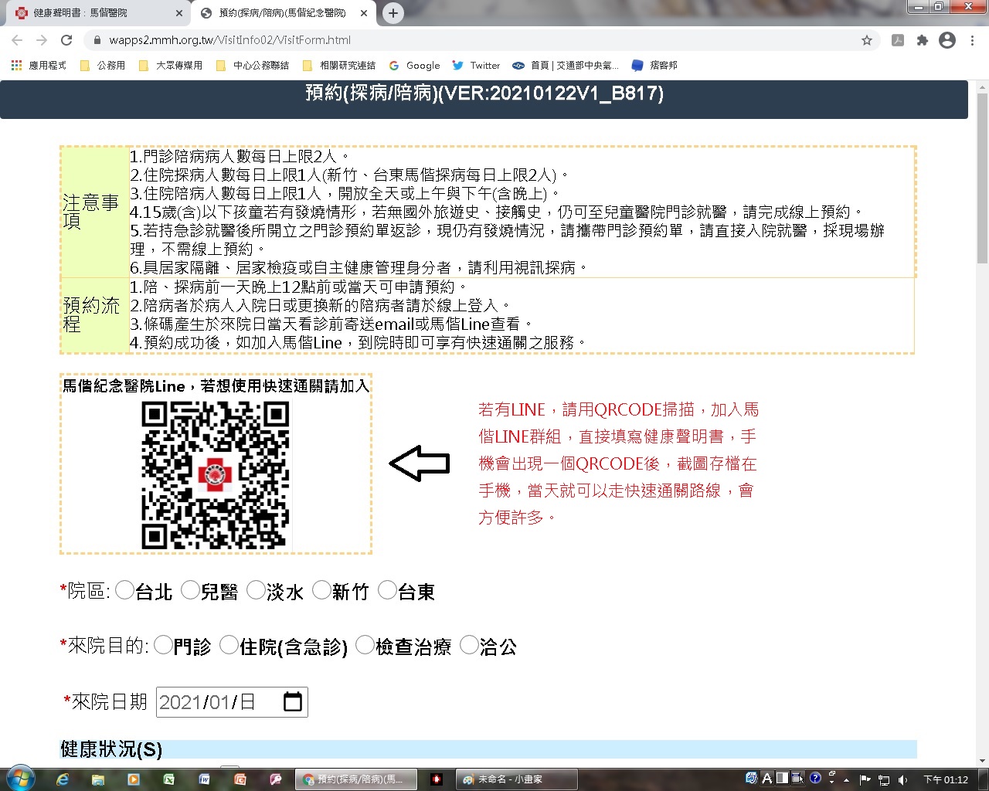
Task: Select the 台東 branch radio button
Action: pyautogui.click(x=387, y=591)
